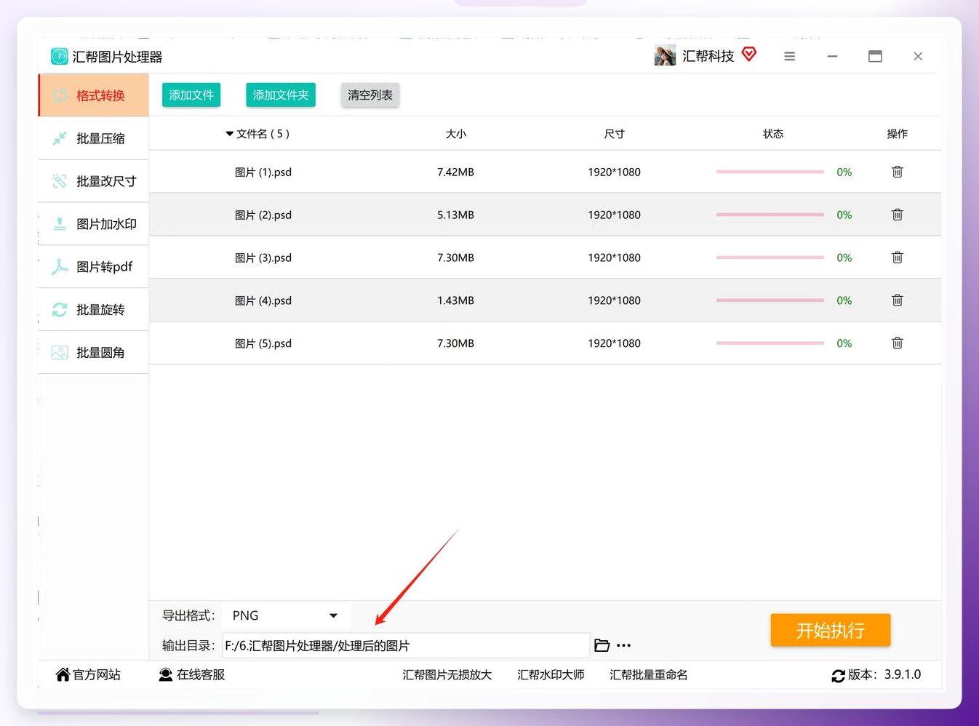Choose 批量圆角 from the sidebar
This screenshot has width=979, height=726.
pos(94,353)
